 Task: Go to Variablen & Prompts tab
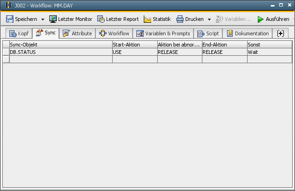click(x=163, y=33)
